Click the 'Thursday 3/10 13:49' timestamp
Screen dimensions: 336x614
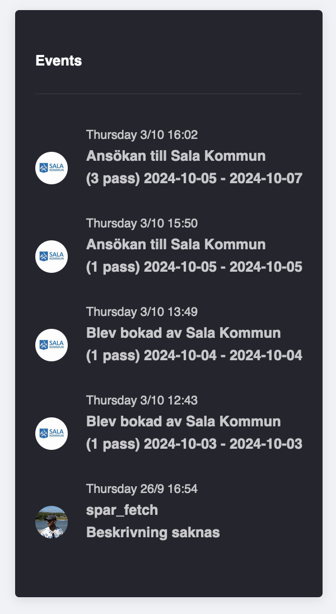pos(142,312)
